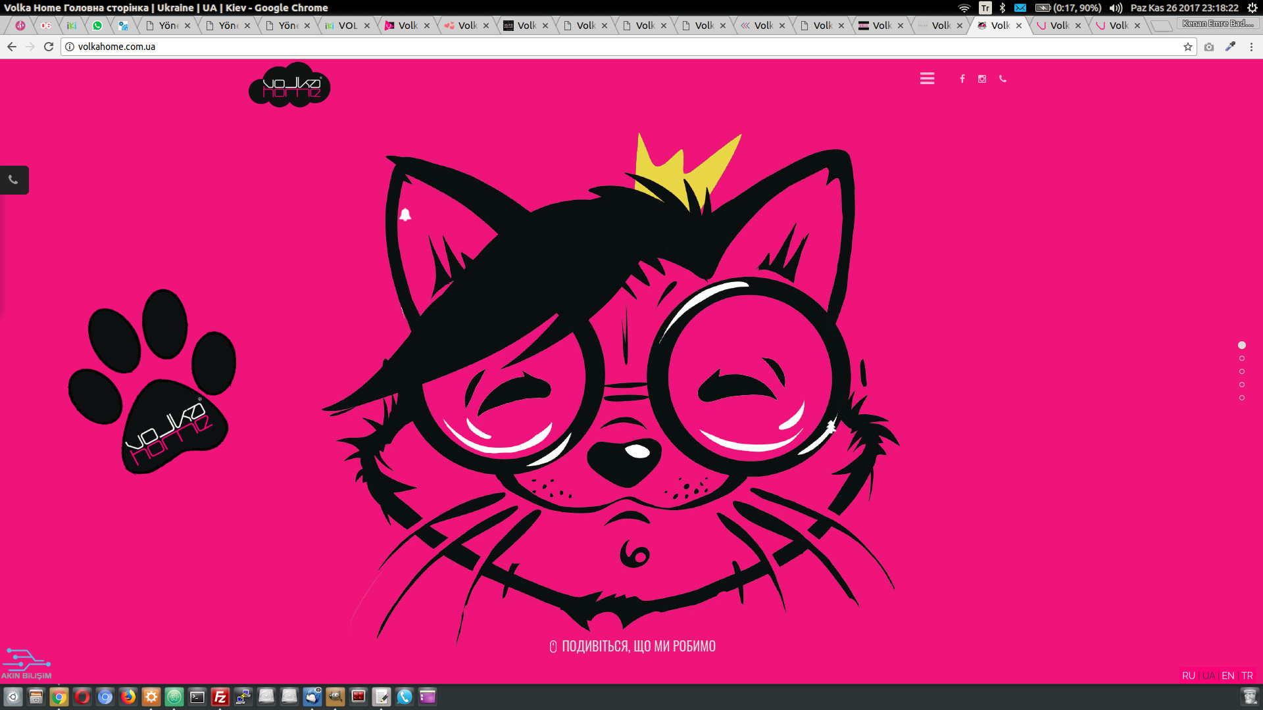
Task: Open the mail envelope indicator in top panel
Action: (1020, 8)
